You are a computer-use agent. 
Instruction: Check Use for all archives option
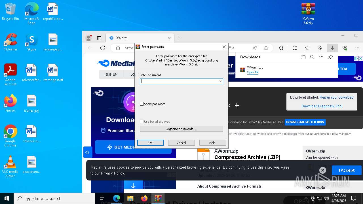click(142, 122)
